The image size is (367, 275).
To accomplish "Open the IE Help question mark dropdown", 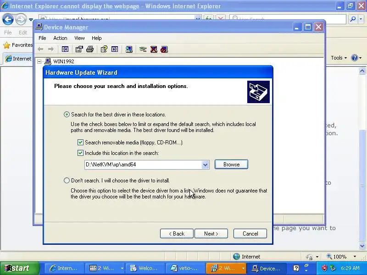I will (x=356, y=58).
